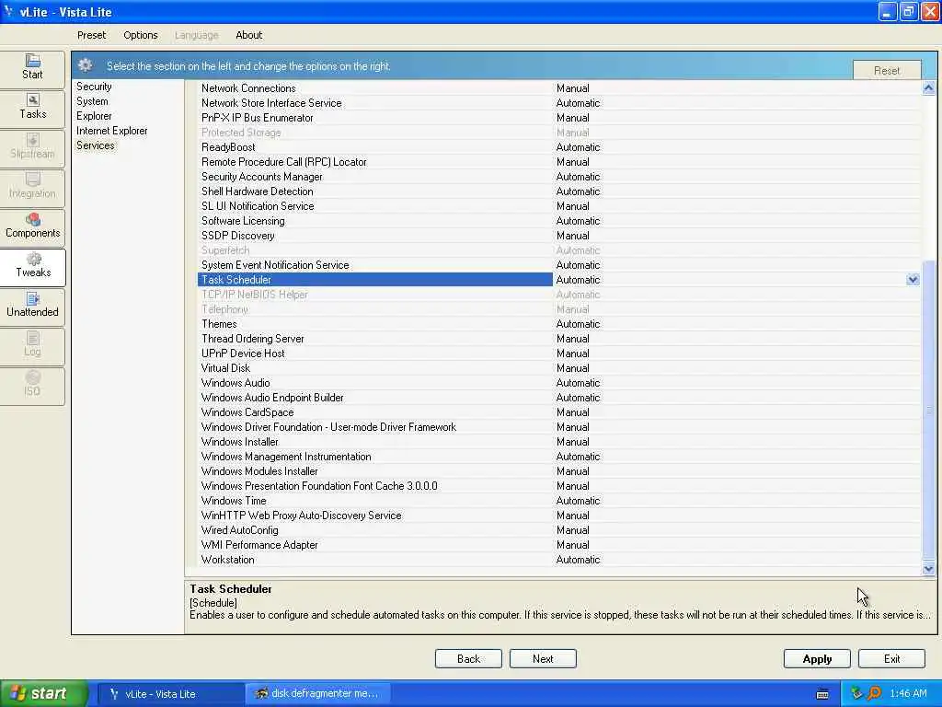The height and width of the screenshot is (707, 942).
Task: Select the SSDP Discovery row
Action: tap(558, 236)
